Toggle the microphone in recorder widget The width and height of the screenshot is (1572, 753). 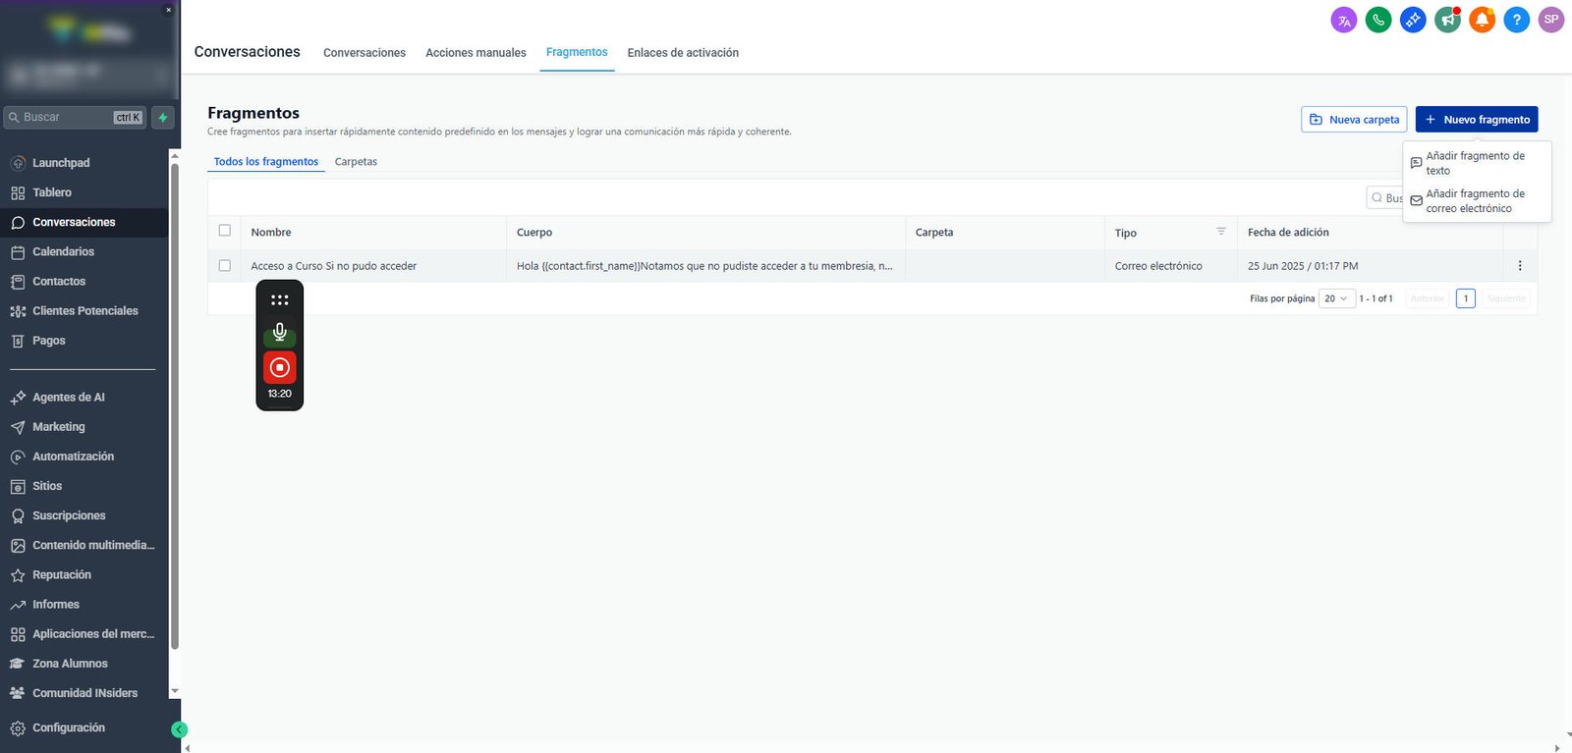point(280,333)
